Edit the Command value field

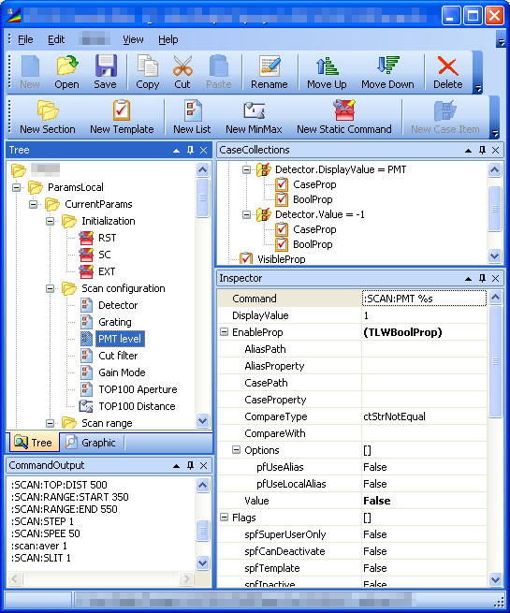424,299
